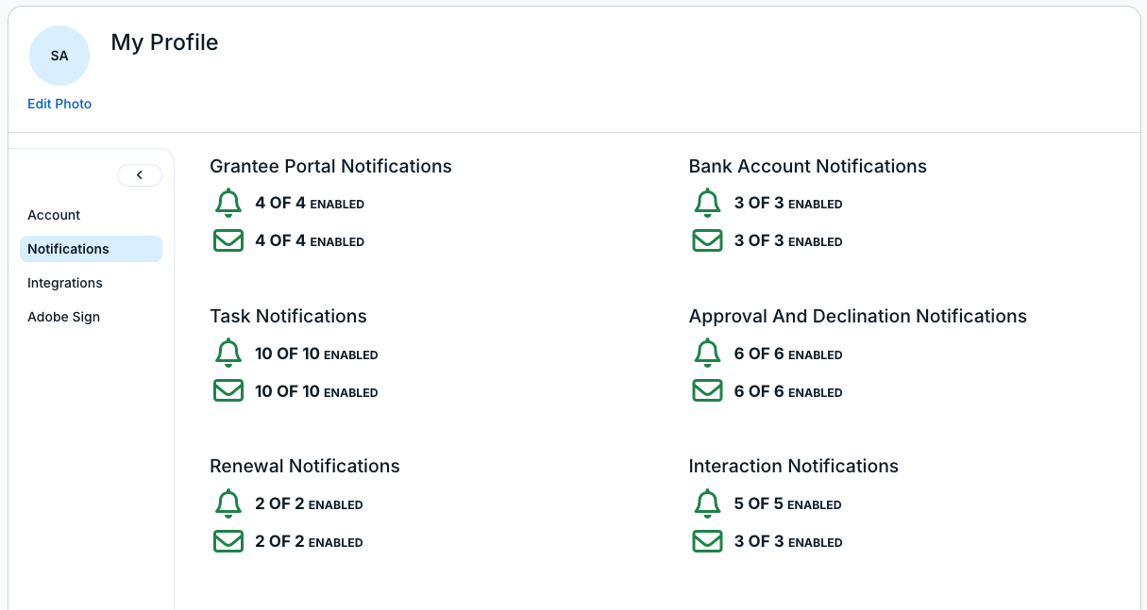
Task: Click "3 OF 3 ENABLED" beside the Bank Account envelope
Action: (x=788, y=241)
